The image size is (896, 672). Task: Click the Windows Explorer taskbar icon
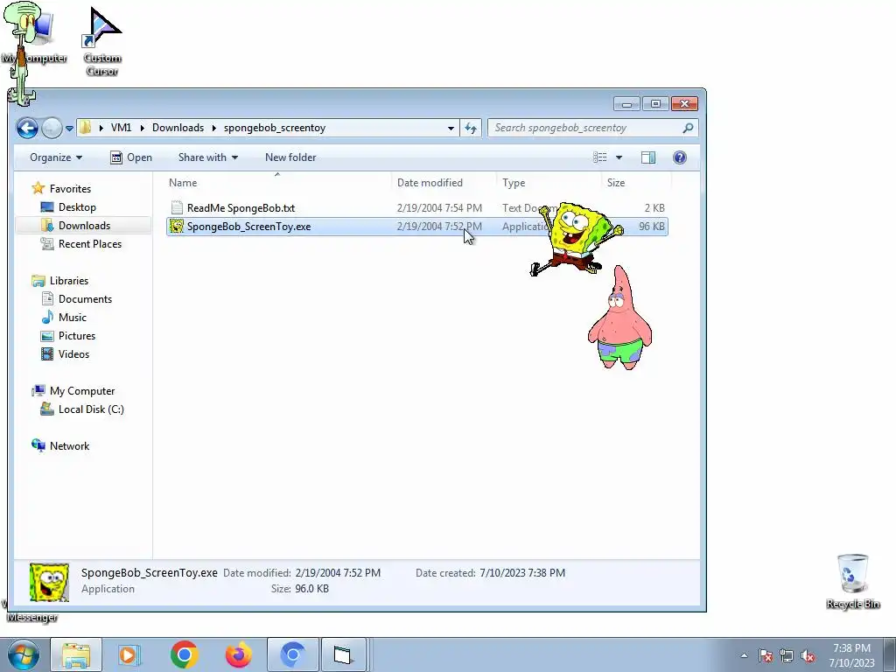click(76, 654)
